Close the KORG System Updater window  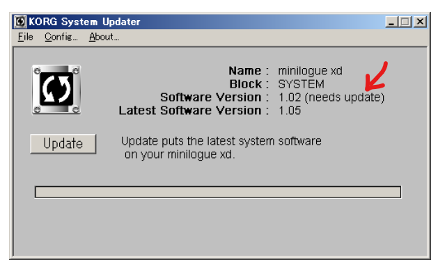pos(420,22)
